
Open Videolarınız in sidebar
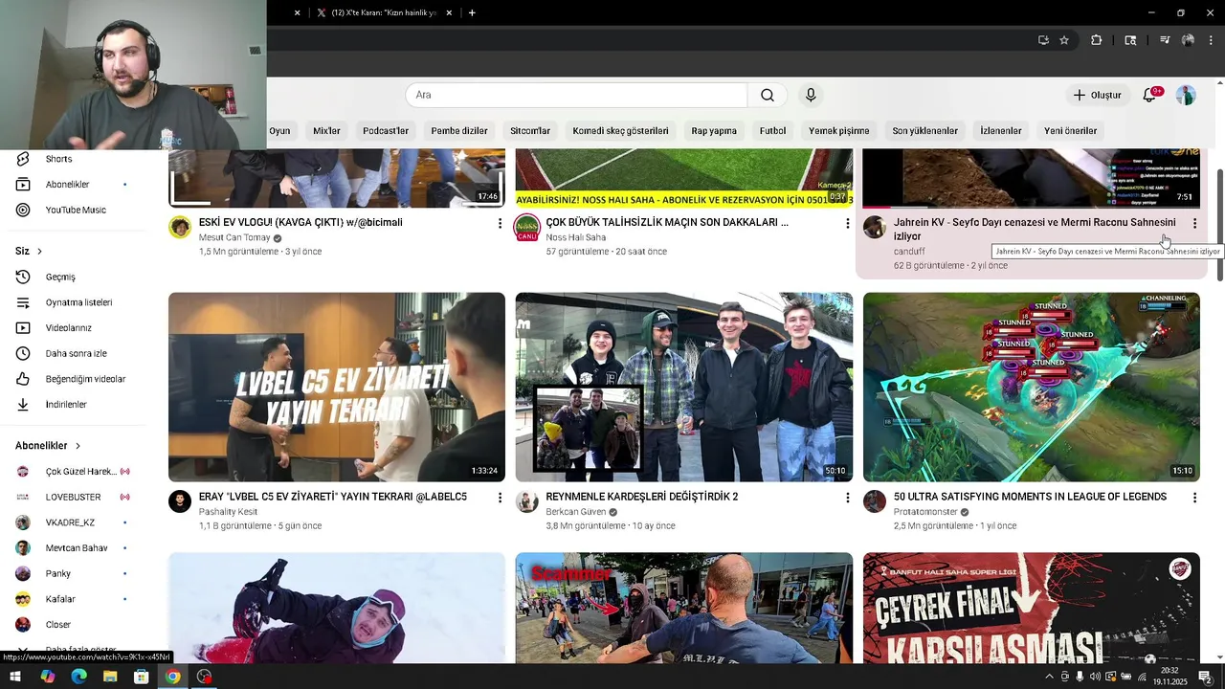[x=73, y=327]
